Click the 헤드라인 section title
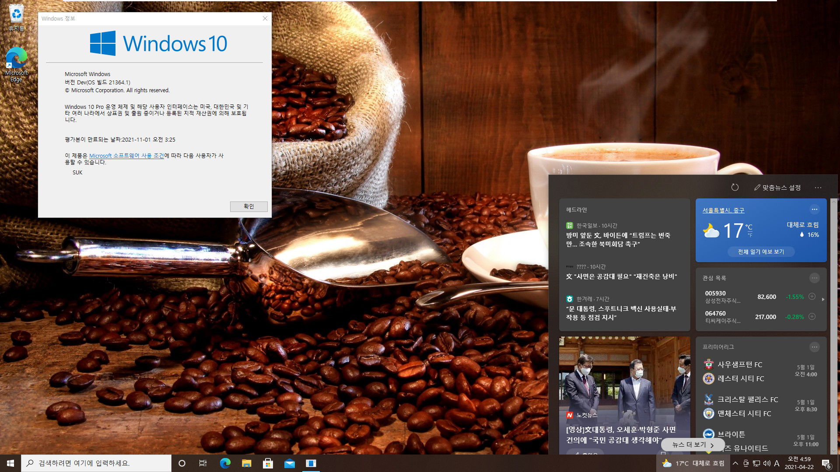This screenshot has width=840, height=472. coord(577,210)
